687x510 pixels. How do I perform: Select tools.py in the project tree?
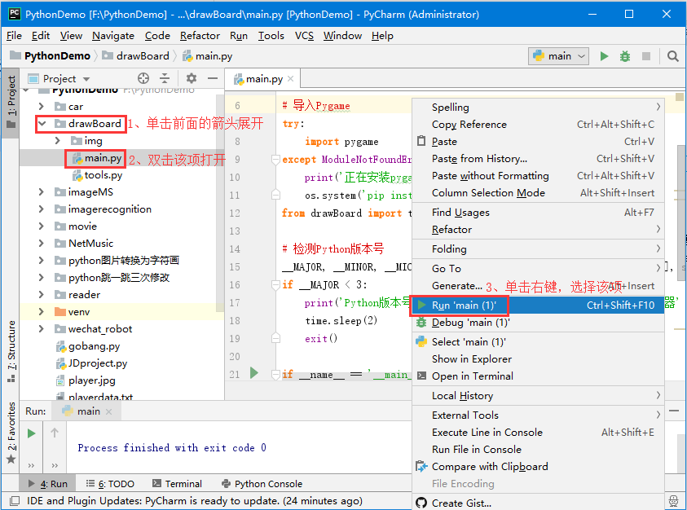tap(103, 175)
